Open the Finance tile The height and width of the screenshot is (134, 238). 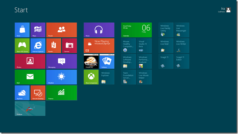[x=61, y=93]
